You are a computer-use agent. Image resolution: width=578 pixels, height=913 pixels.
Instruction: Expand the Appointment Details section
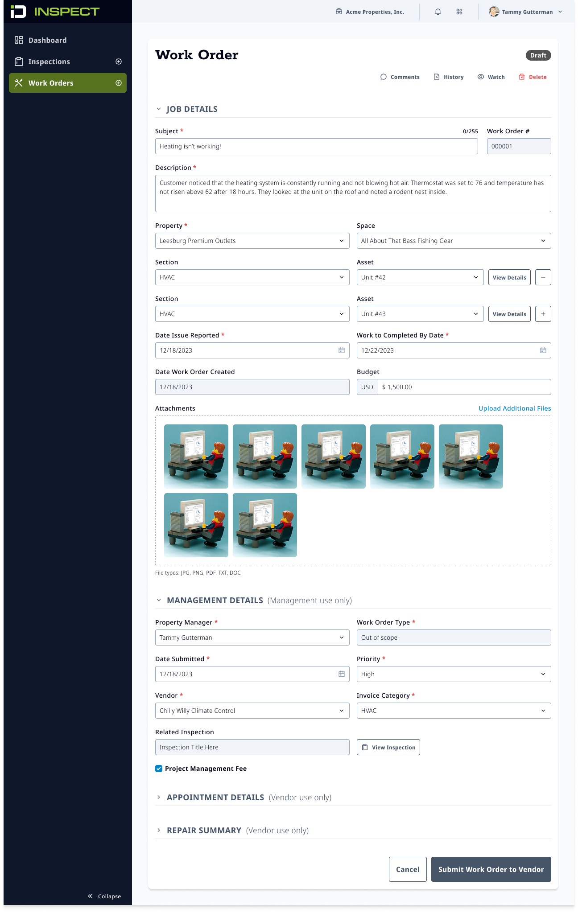[159, 797]
